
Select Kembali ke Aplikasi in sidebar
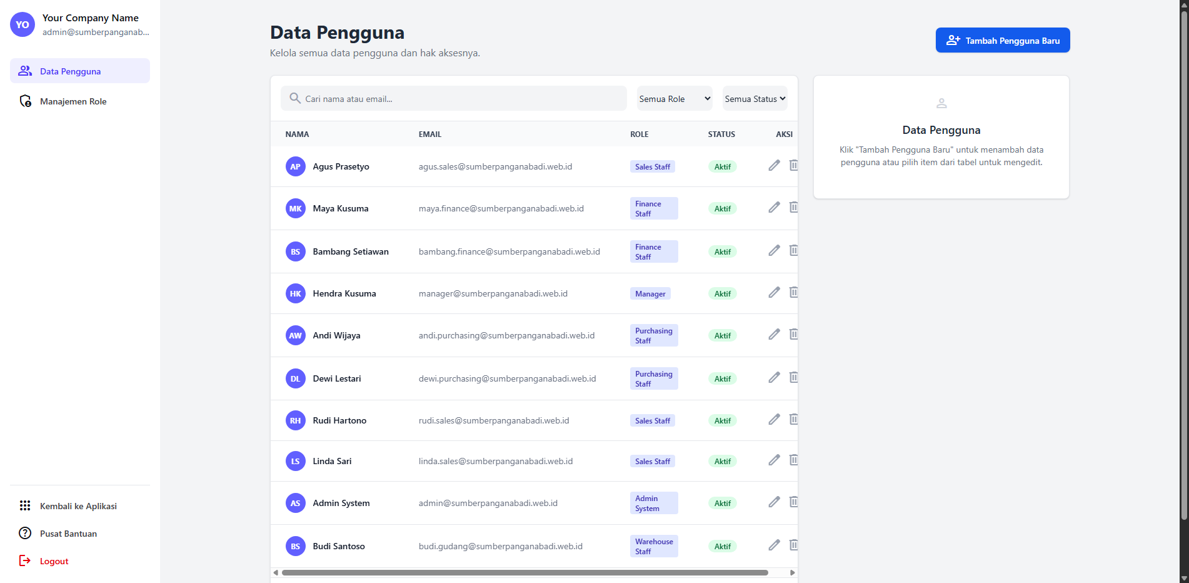tap(78, 506)
